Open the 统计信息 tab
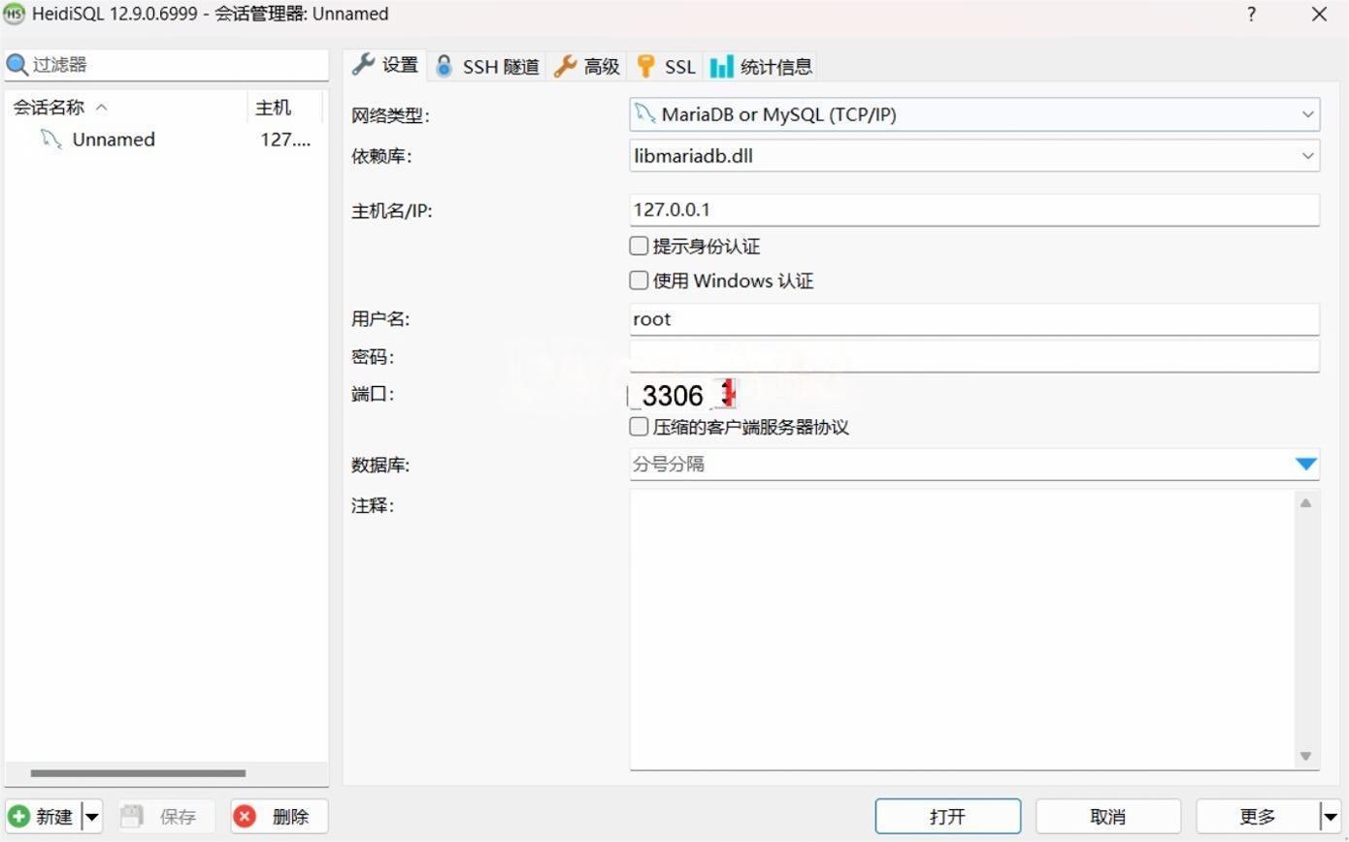Viewport: 1349px width, 842px height. tap(762, 66)
